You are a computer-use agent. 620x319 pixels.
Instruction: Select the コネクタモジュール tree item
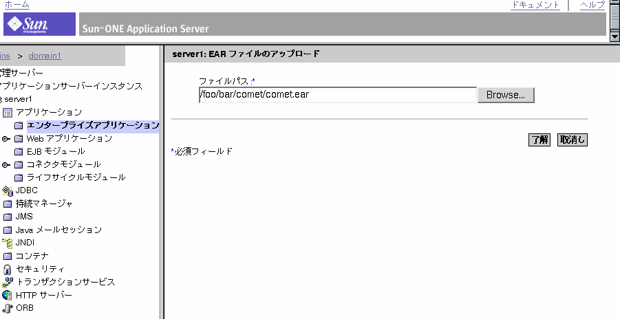[x=64, y=165]
